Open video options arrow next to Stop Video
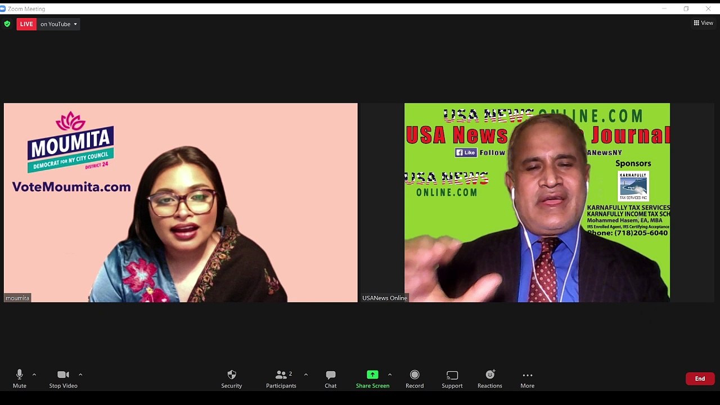 point(80,375)
